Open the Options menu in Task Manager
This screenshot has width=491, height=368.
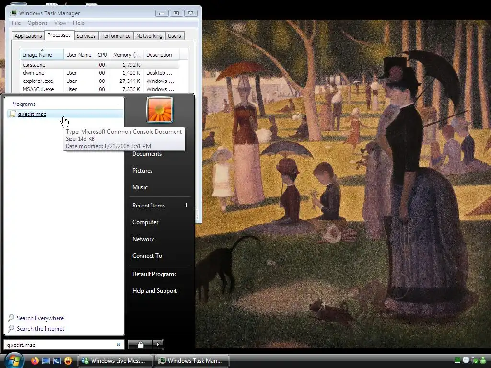(37, 23)
